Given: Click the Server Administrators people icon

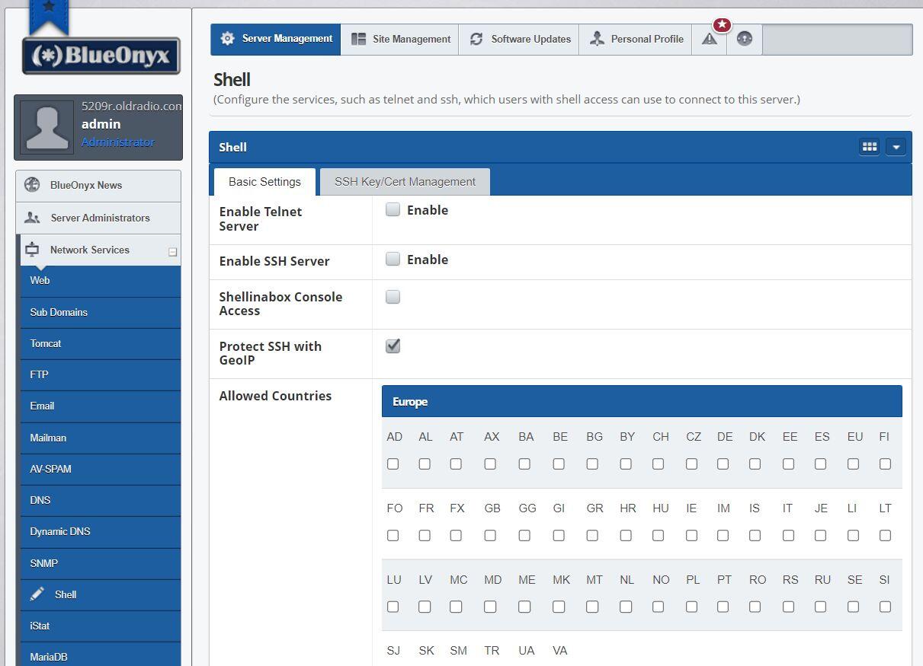Looking at the screenshot, I should point(32,218).
